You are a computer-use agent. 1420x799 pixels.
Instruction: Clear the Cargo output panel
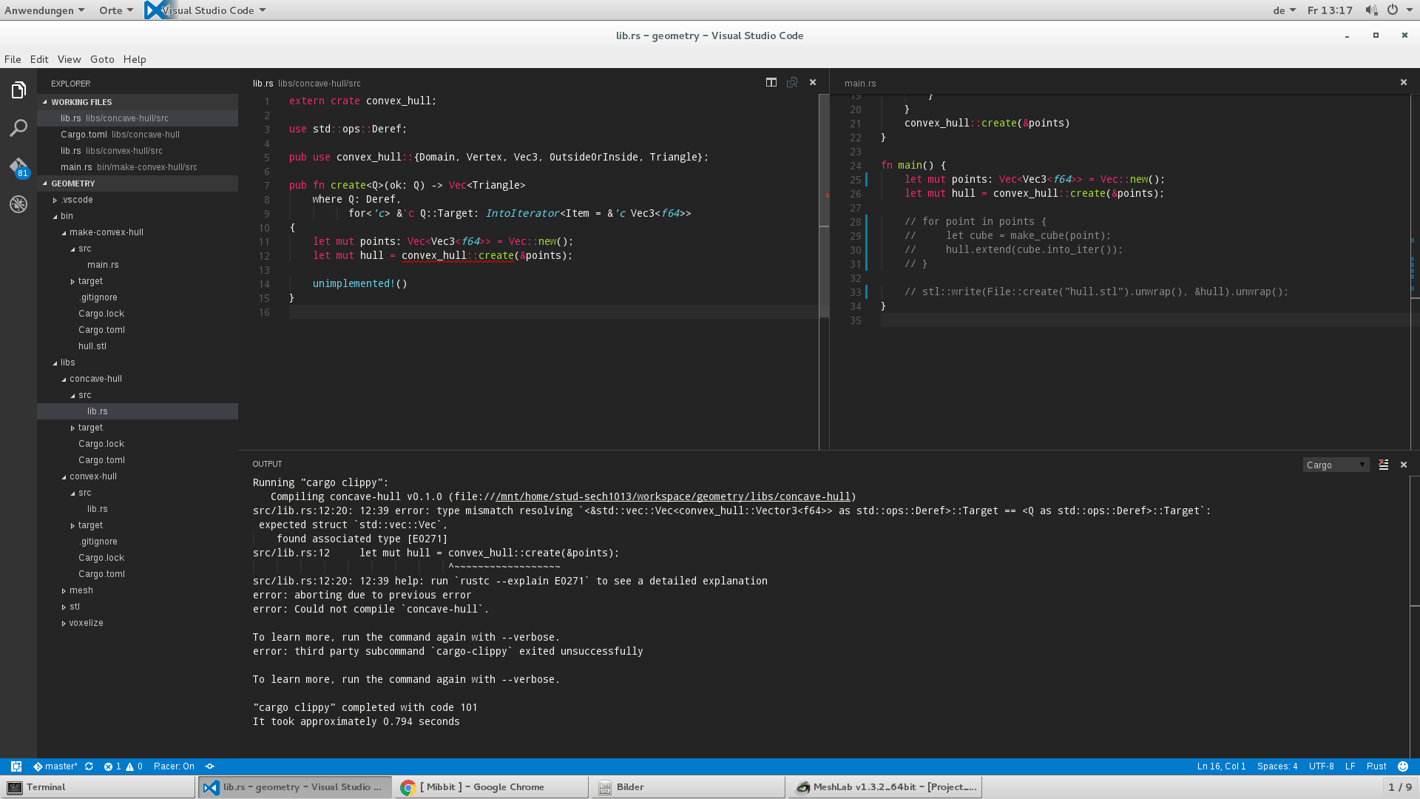coord(1384,465)
